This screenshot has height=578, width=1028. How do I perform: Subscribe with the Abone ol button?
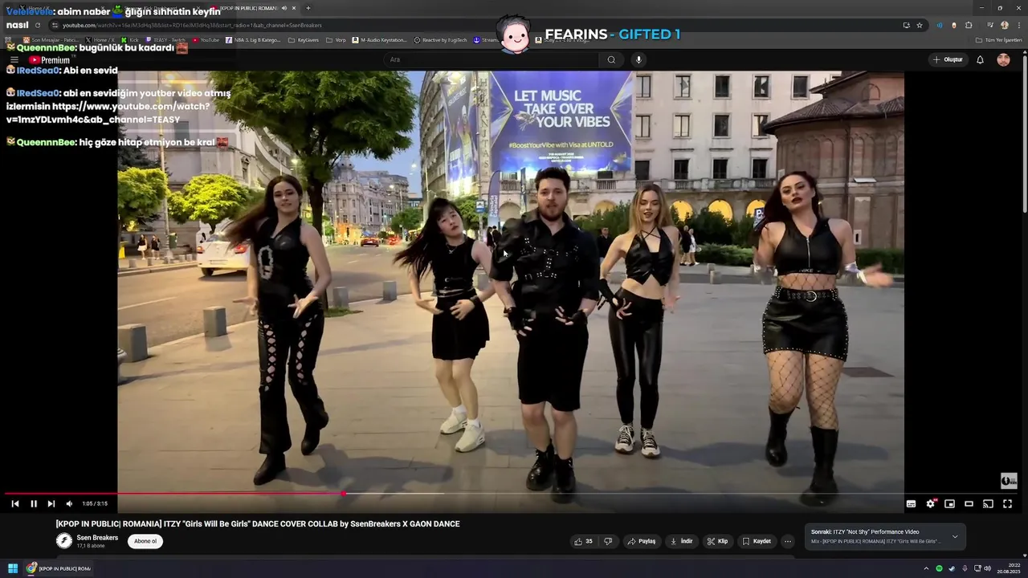coord(145,541)
